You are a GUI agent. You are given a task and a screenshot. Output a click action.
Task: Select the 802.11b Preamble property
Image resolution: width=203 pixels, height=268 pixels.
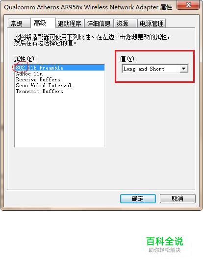60,68
